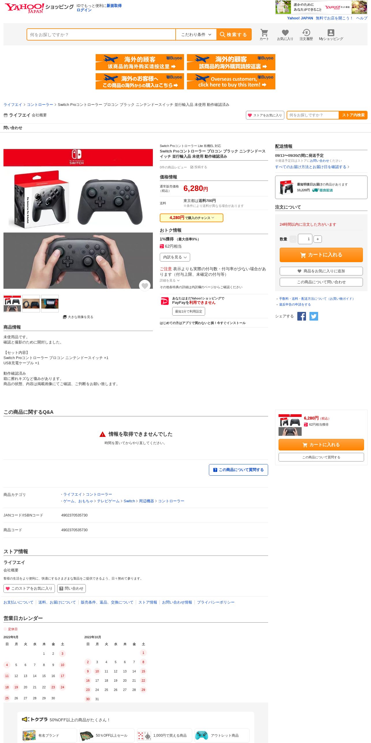The height and width of the screenshot is (743, 371).
Task: Toggle add product to favorites button
Action: point(321,271)
